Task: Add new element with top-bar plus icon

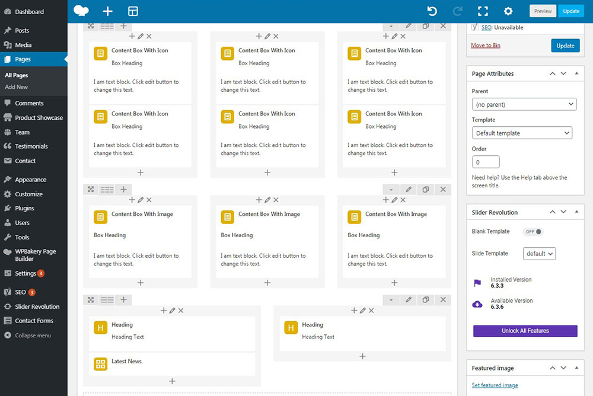Action: (x=108, y=11)
